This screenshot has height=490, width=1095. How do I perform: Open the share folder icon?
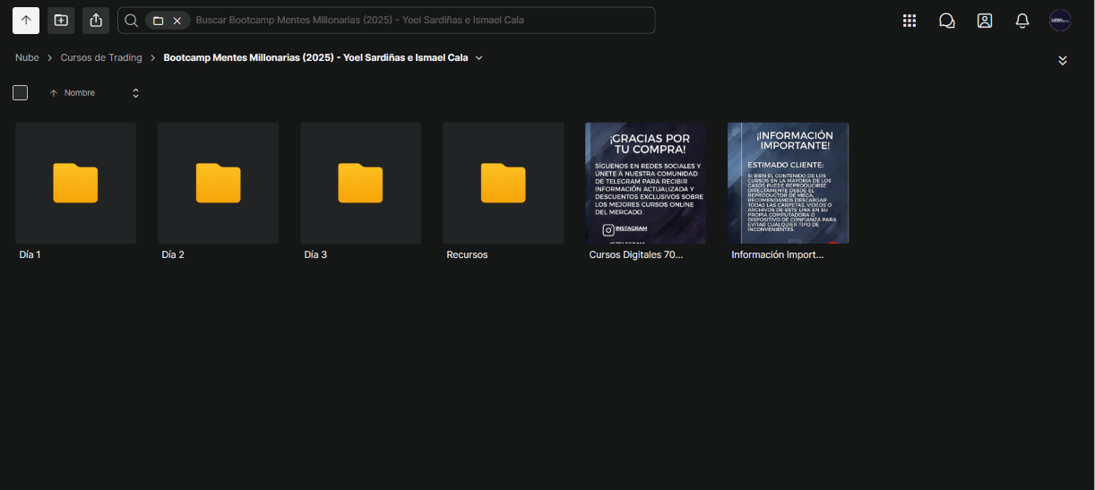[x=96, y=20]
